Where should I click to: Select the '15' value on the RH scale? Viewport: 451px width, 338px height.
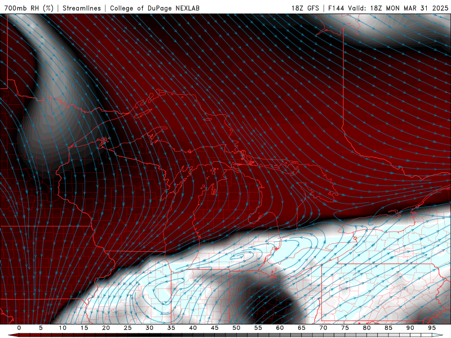84,328
